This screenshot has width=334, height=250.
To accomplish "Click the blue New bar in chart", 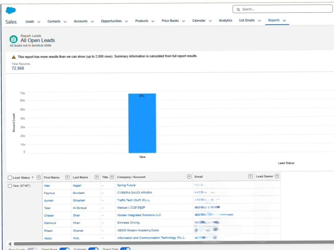I will (x=142, y=123).
